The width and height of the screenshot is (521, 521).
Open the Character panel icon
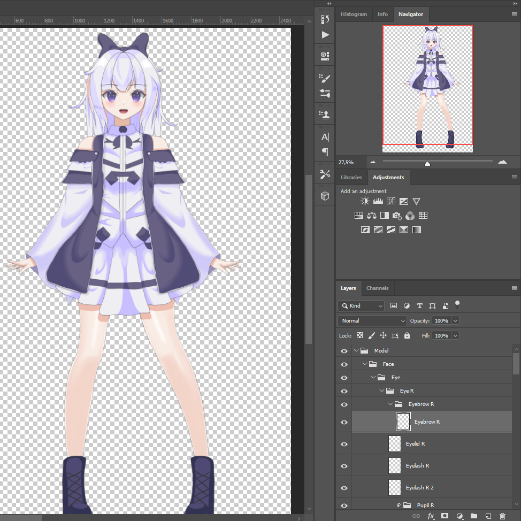click(325, 137)
